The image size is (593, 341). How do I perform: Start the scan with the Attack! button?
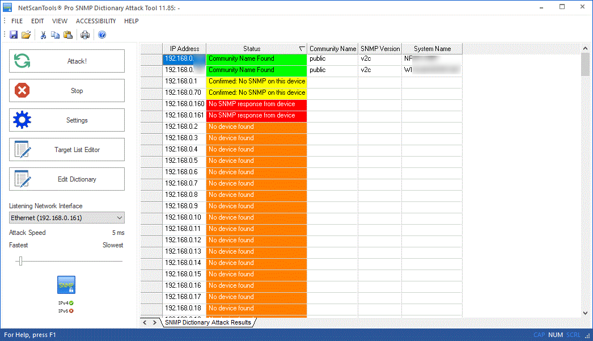point(67,61)
